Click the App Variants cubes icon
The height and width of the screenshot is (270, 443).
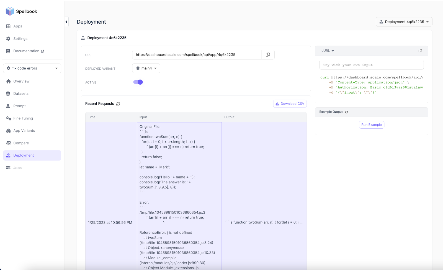coord(9,131)
